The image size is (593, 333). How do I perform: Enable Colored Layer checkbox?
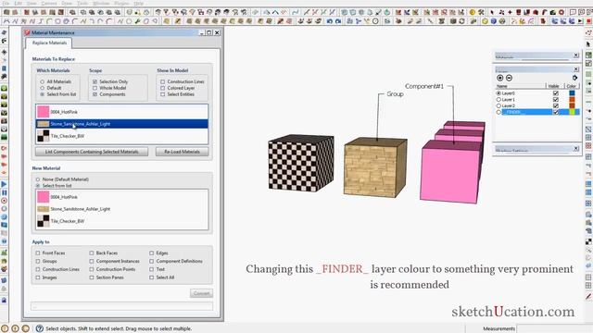pyautogui.click(x=163, y=88)
